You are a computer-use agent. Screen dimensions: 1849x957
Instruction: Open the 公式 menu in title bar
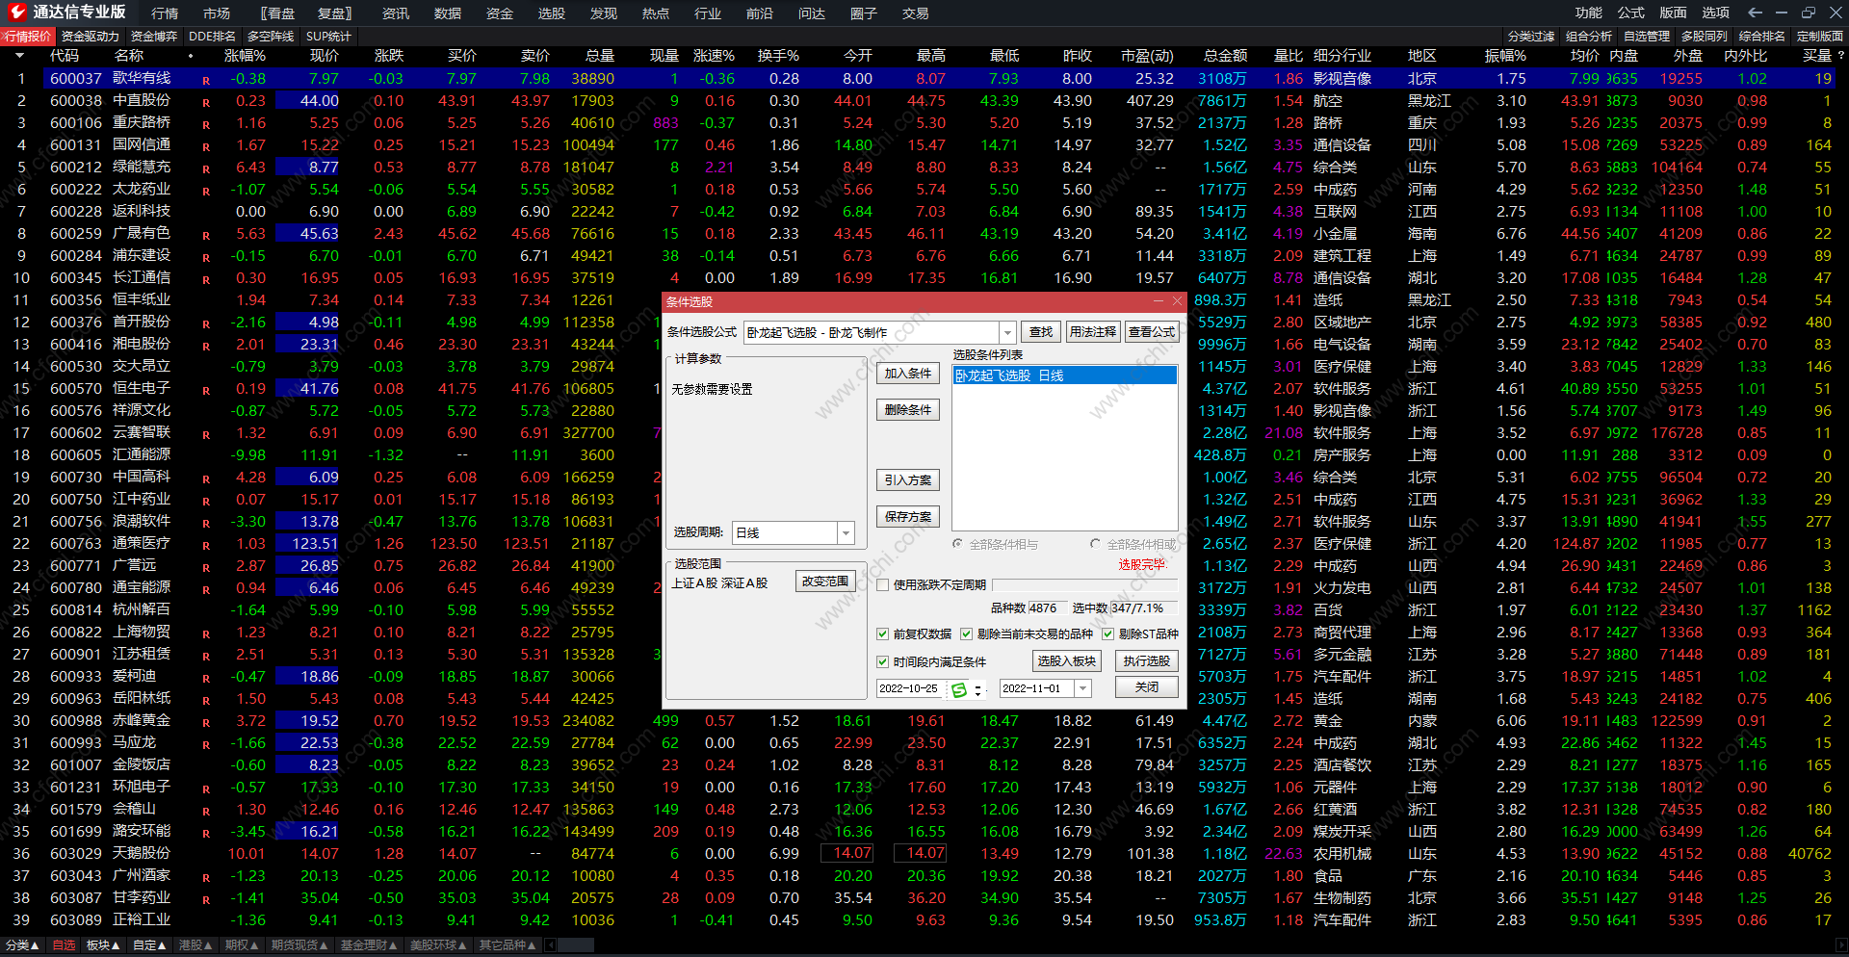pyautogui.click(x=1630, y=13)
